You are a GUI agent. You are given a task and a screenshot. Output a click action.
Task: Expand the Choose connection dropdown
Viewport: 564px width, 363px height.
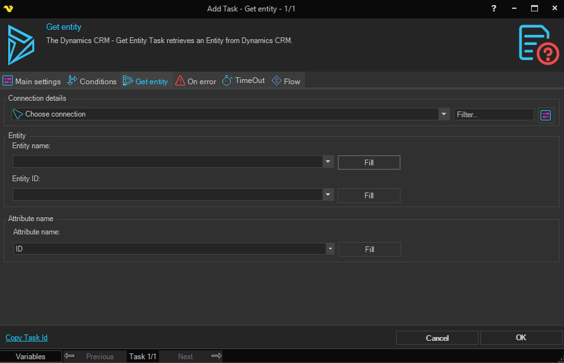(x=444, y=115)
